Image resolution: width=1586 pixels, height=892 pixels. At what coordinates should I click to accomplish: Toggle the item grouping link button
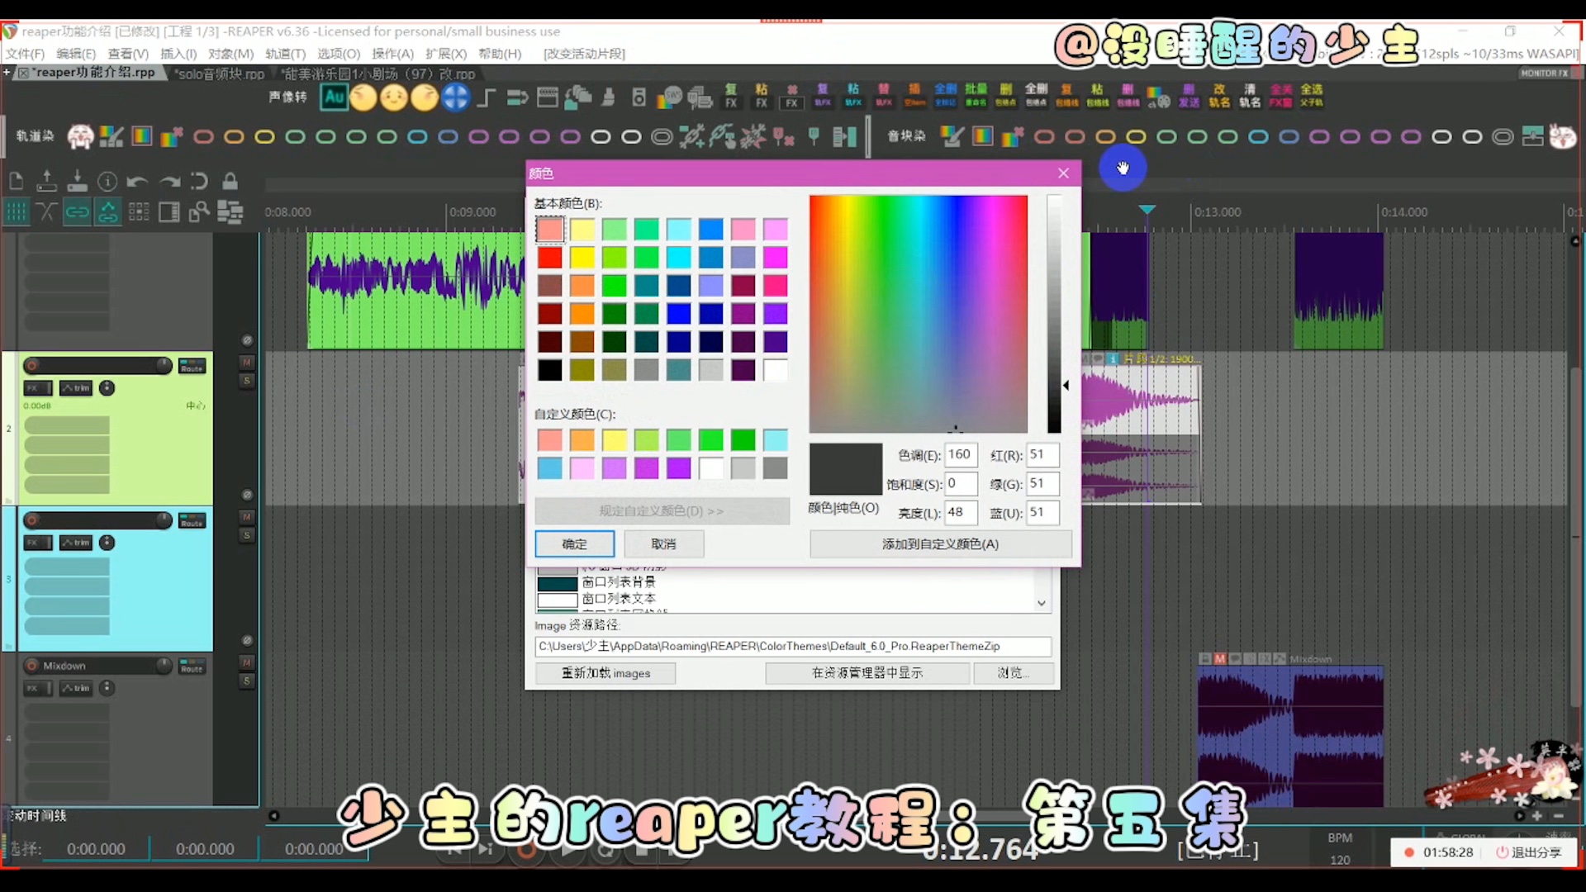77,212
